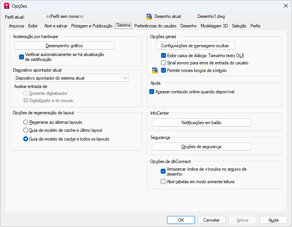Toggle Verificar automaticamente atualização de certificação checkbox
This screenshot has width=292, height=227.
tap(22, 57)
